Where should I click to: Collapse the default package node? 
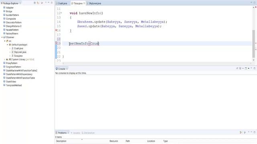[7, 44]
